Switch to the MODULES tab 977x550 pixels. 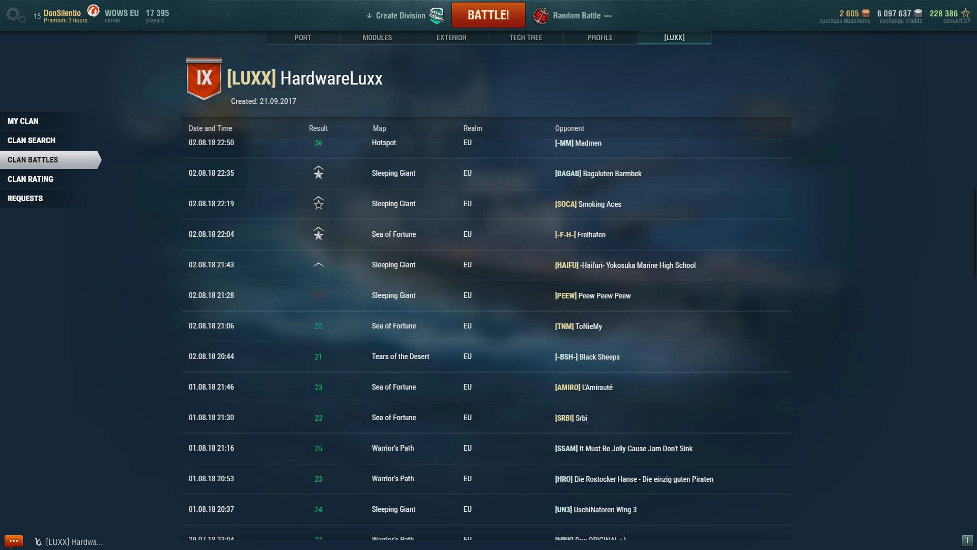(377, 38)
